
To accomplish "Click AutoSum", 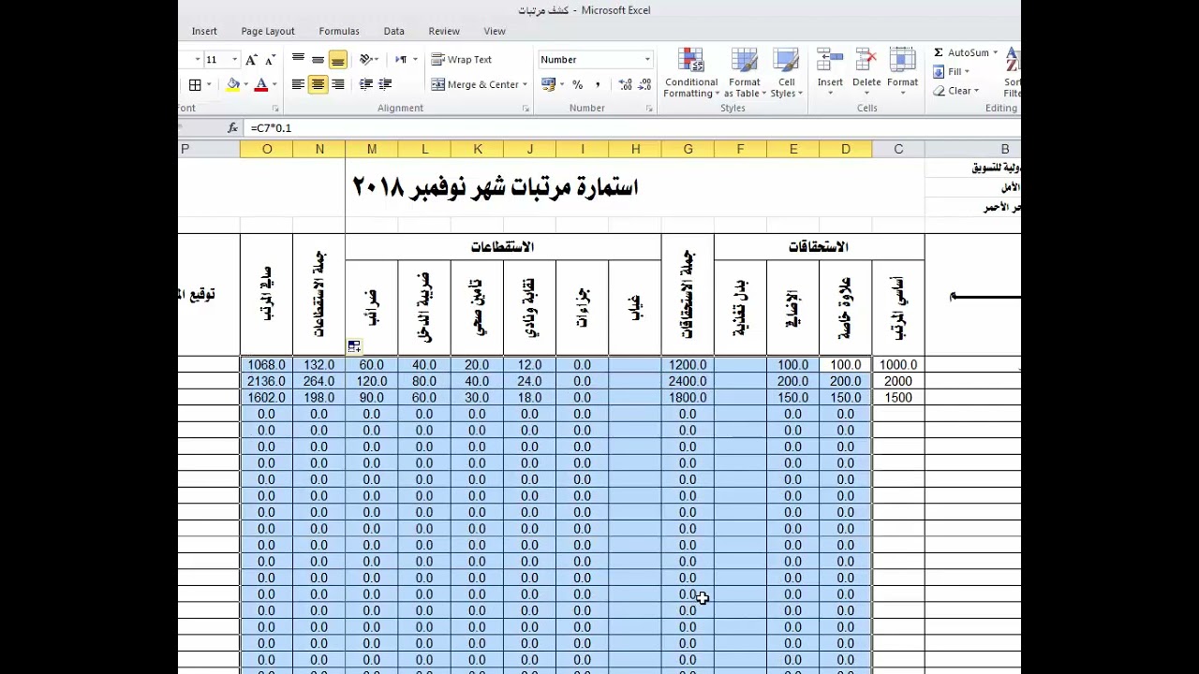I will [961, 52].
